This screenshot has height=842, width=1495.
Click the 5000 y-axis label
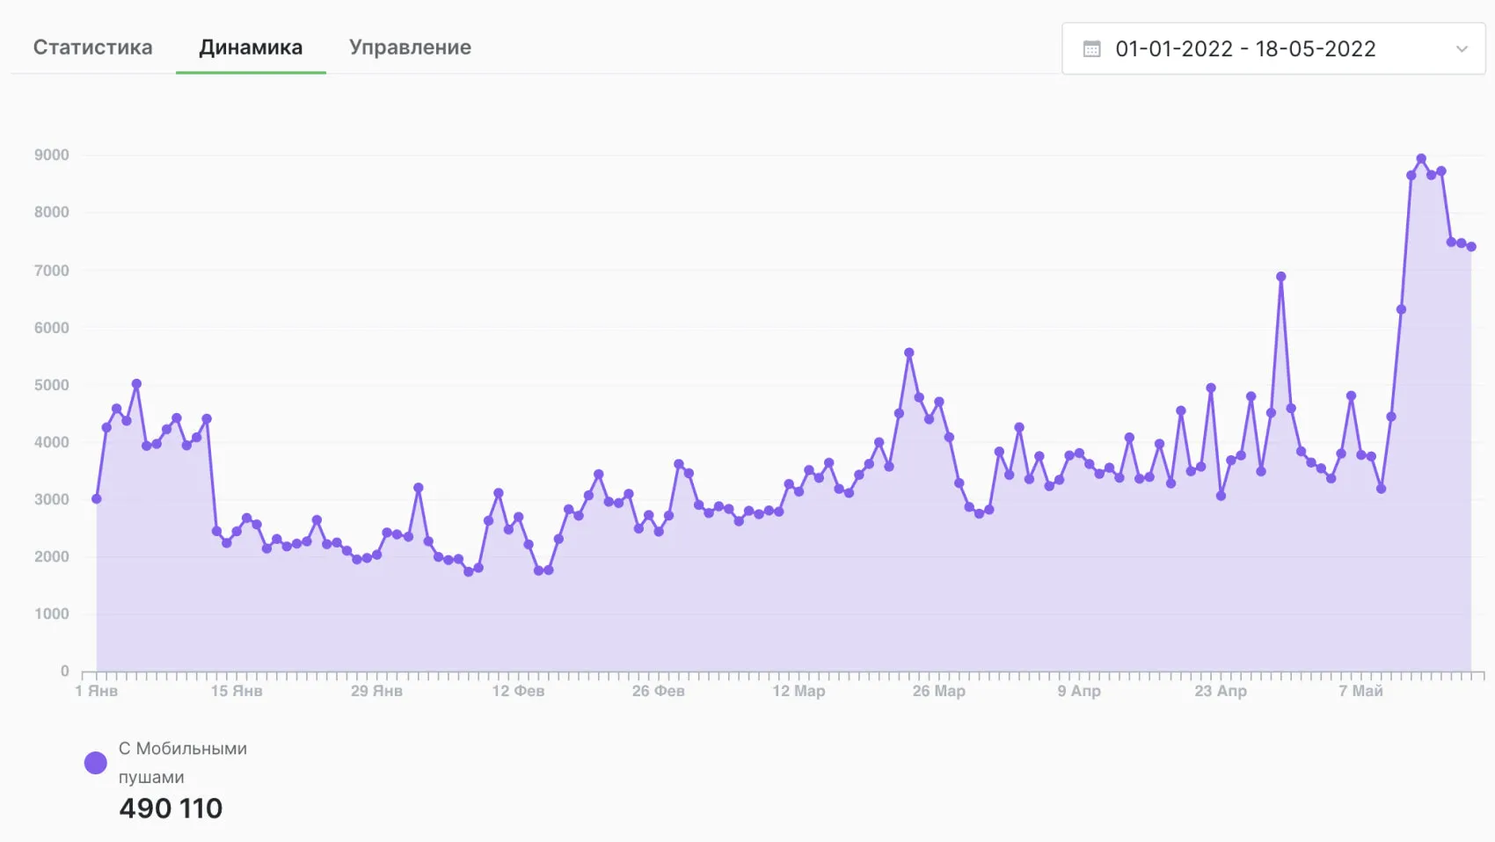point(52,385)
